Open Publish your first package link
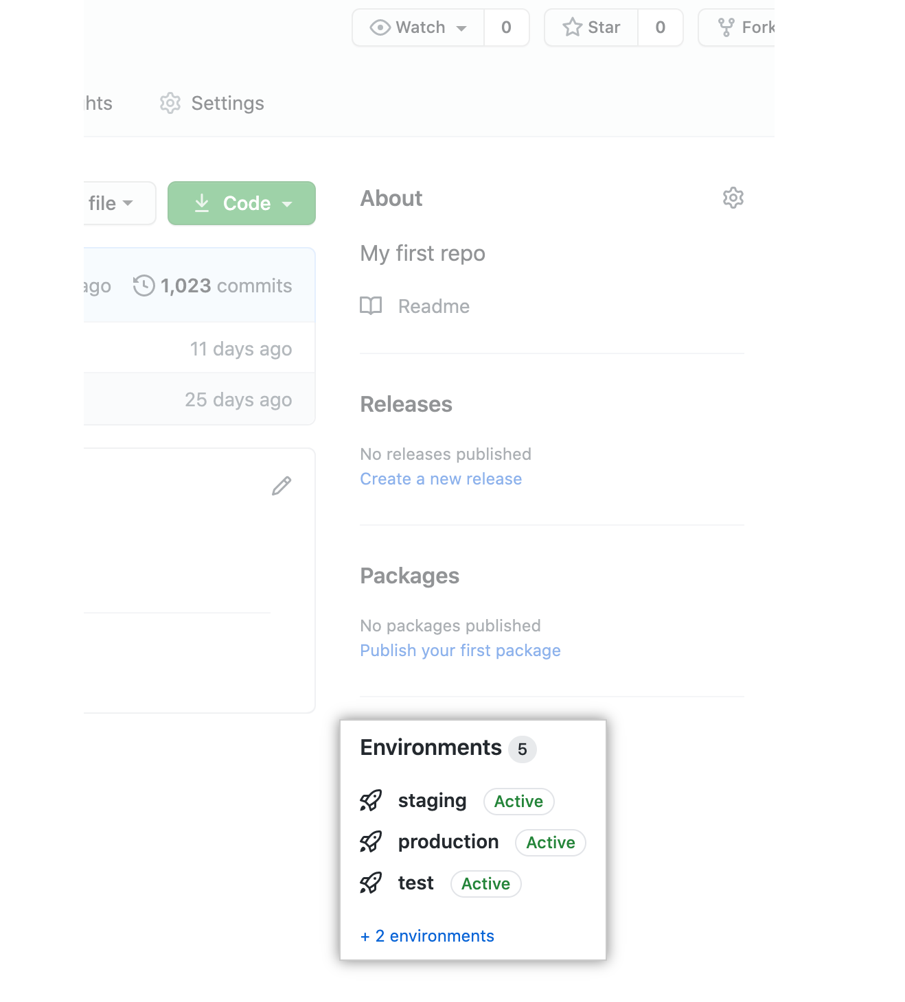The height and width of the screenshot is (1002, 905). 460,651
